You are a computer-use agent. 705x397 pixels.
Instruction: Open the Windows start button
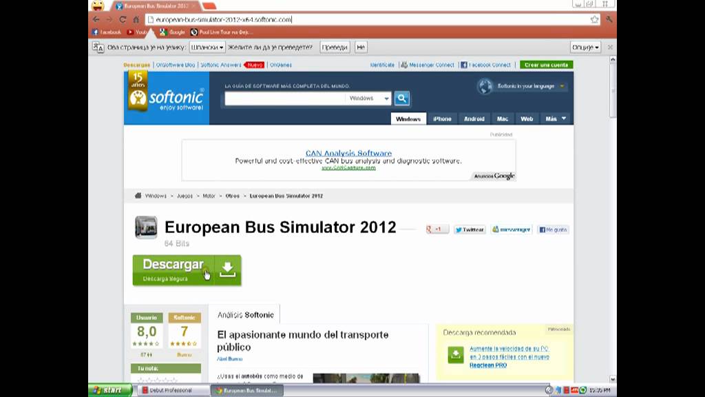[110, 390]
